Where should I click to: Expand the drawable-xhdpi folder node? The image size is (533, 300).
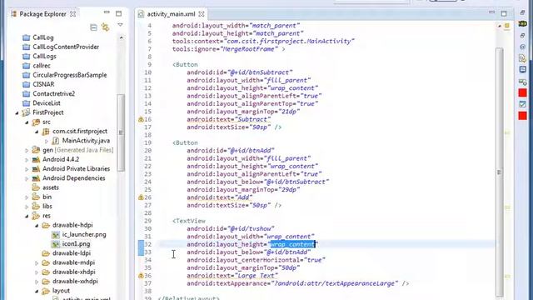pos(37,272)
